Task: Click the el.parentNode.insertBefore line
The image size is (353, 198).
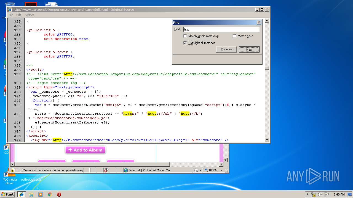Action: click(x=72, y=122)
